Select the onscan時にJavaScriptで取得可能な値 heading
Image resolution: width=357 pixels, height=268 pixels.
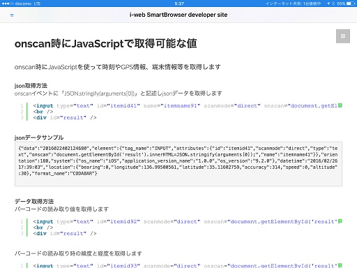point(106,43)
